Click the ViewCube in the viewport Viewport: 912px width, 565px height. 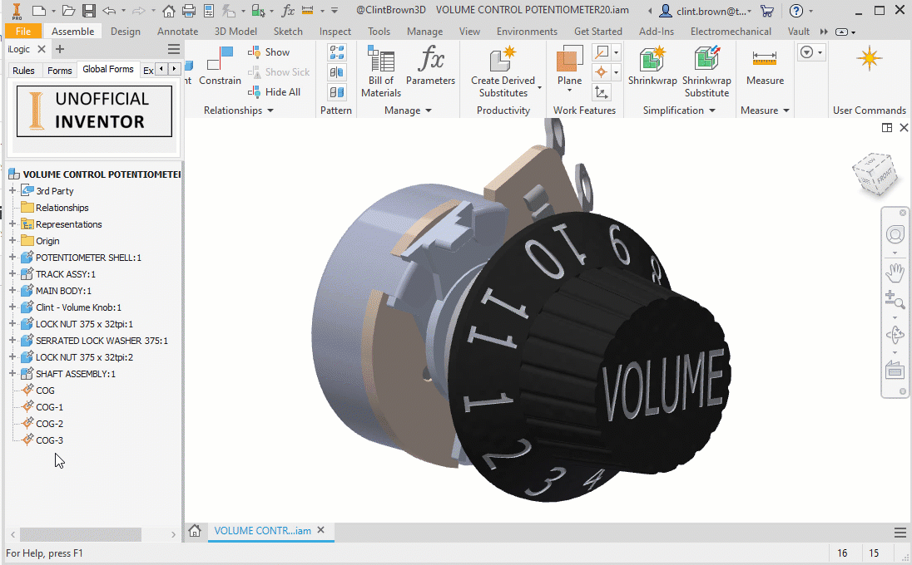tap(875, 174)
